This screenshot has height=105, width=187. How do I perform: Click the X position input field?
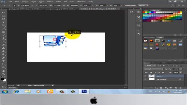click(25, 6)
